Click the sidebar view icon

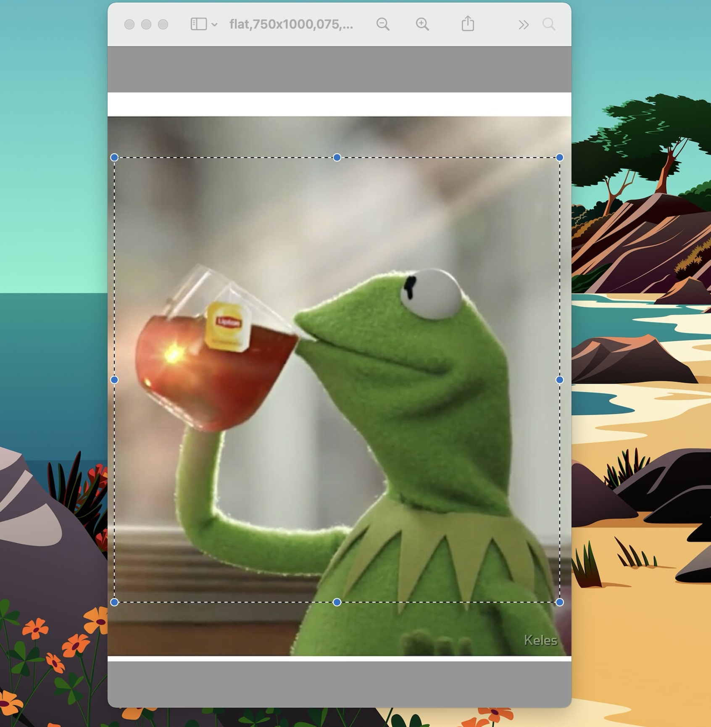[x=199, y=24]
